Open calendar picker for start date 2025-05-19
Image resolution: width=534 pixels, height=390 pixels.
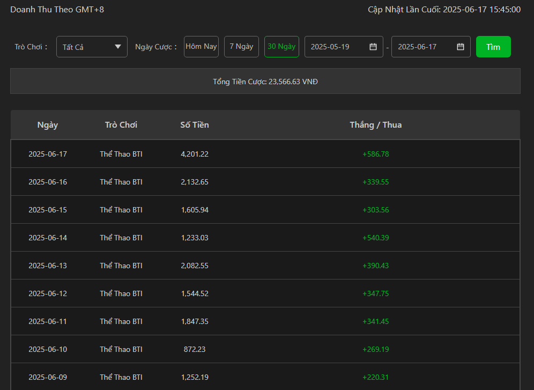tap(373, 47)
